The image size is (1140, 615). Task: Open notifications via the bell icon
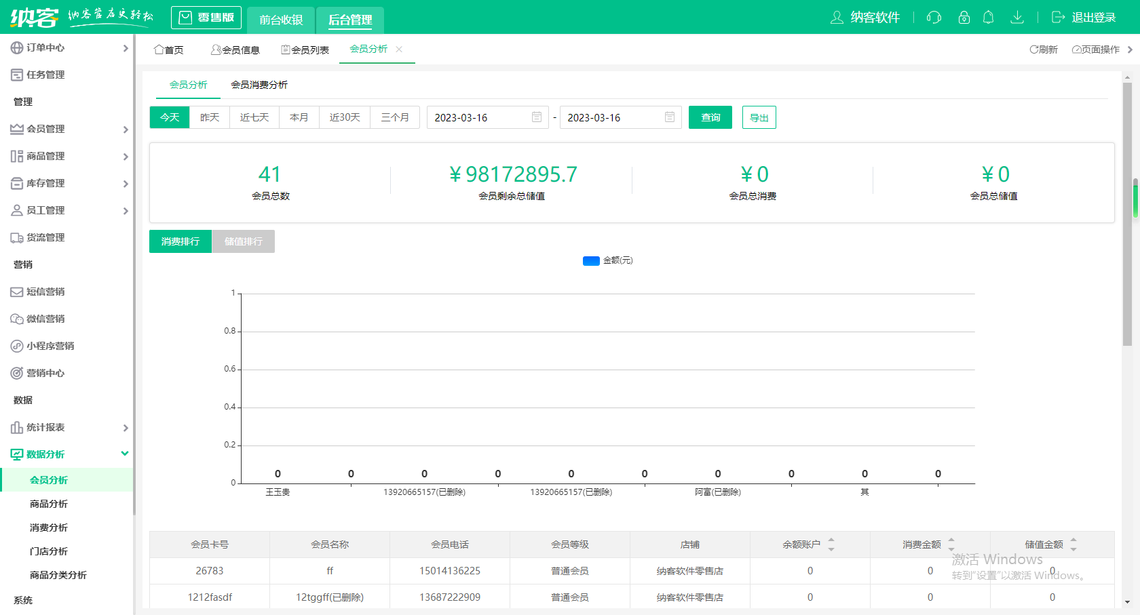989,18
